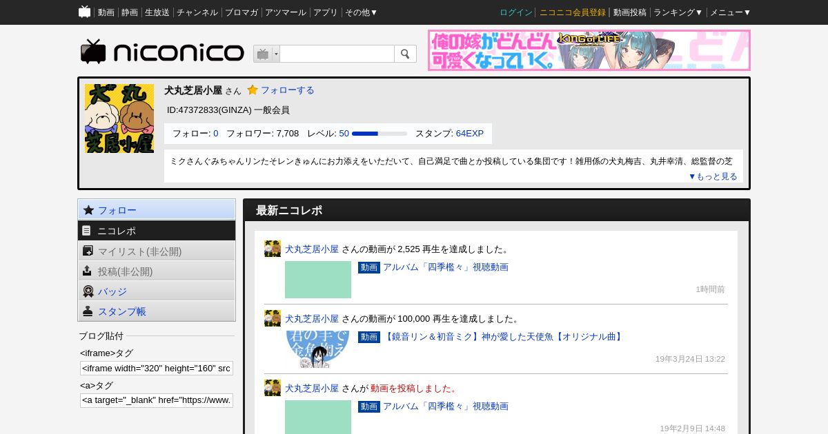828x434 pixels.
Task: Select ニコレポ sidebar tab
Action: tap(157, 231)
